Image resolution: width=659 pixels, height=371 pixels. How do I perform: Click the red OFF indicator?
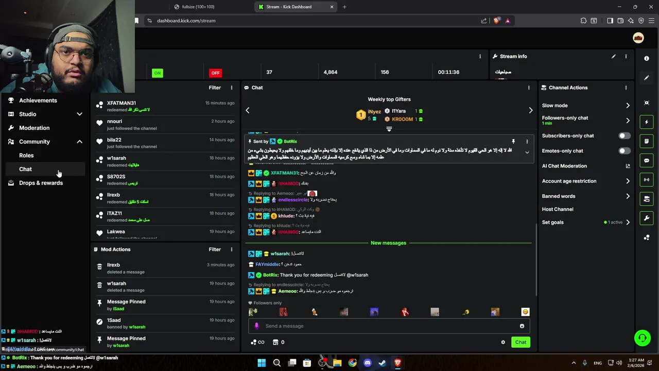215,73
